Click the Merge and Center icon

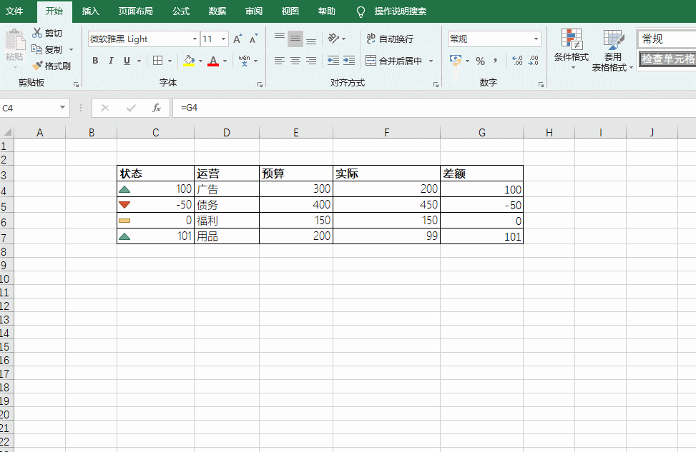pos(371,61)
